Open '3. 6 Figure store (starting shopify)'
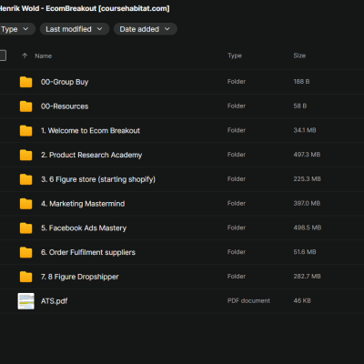Screen dimensions: 364x364 98,179
